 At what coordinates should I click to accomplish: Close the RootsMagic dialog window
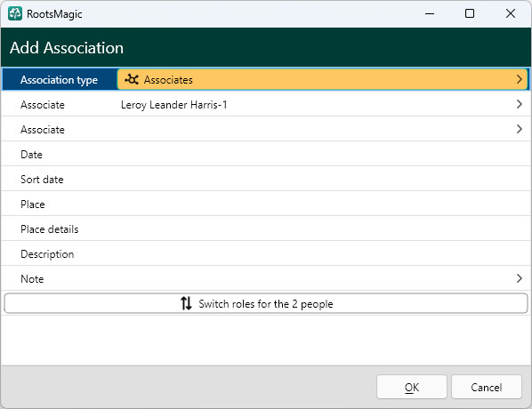[x=511, y=13]
